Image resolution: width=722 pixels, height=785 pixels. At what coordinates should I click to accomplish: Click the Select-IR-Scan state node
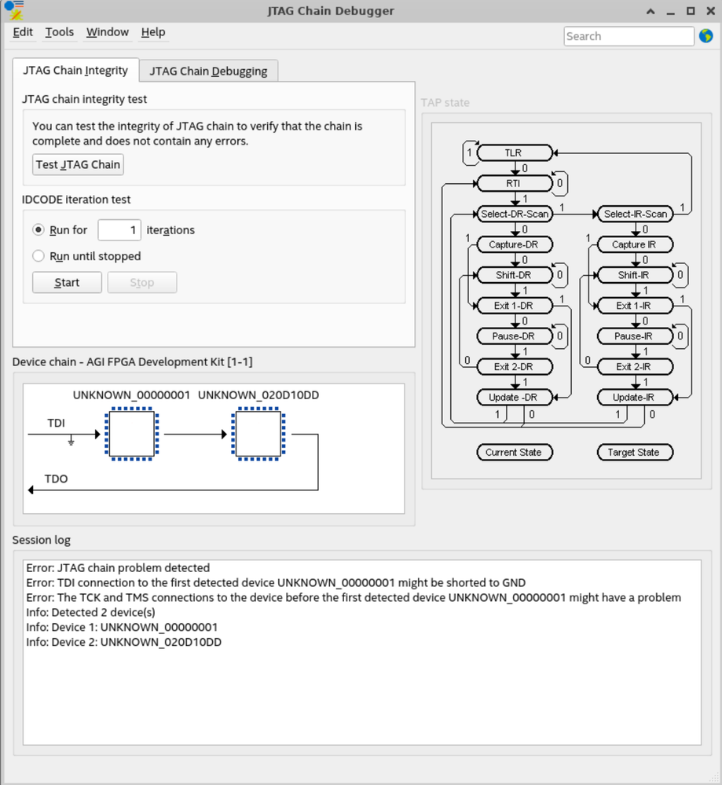[636, 214]
